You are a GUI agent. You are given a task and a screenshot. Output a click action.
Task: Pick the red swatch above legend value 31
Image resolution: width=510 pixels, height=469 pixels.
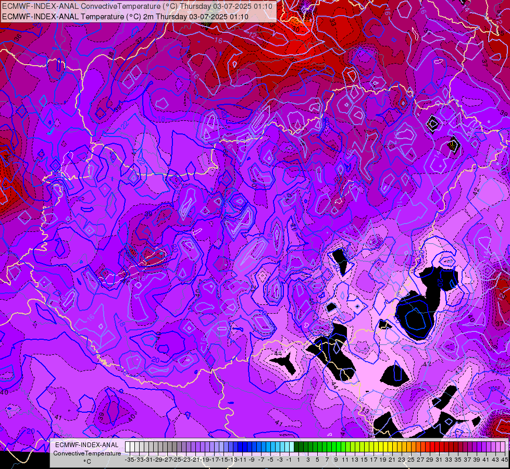[x=438, y=447]
